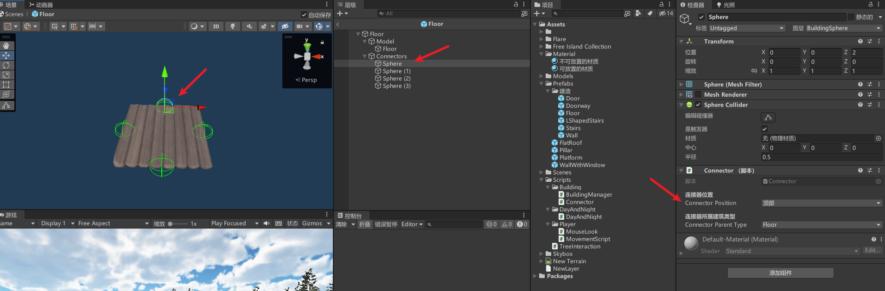Switch to the Animator (动画器) tab

(41, 5)
